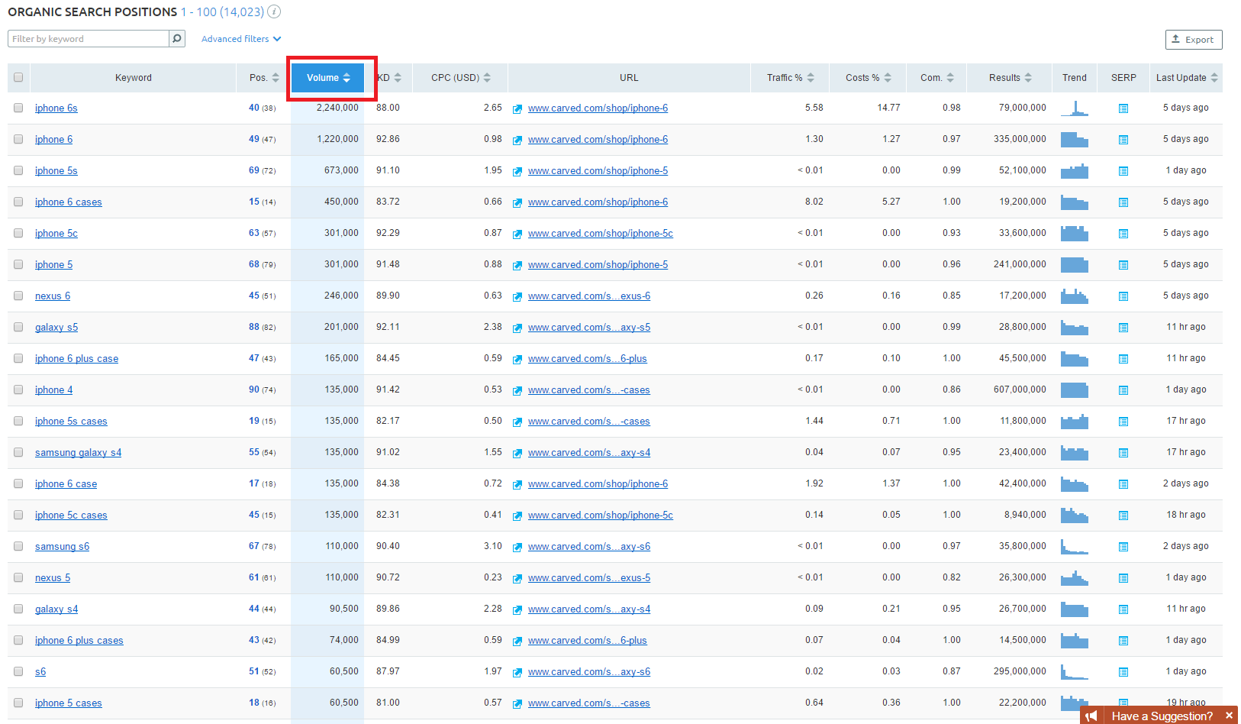Check the box for iphone 5 cases row

(18, 703)
